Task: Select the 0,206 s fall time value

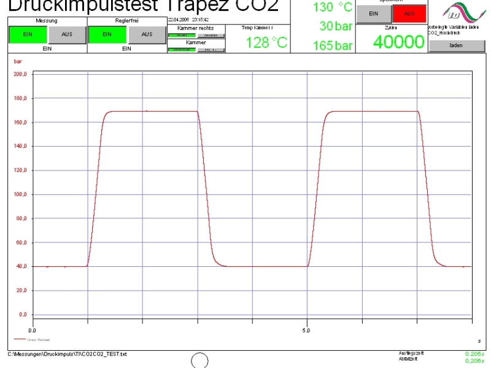Action: pyautogui.click(x=474, y=361)
